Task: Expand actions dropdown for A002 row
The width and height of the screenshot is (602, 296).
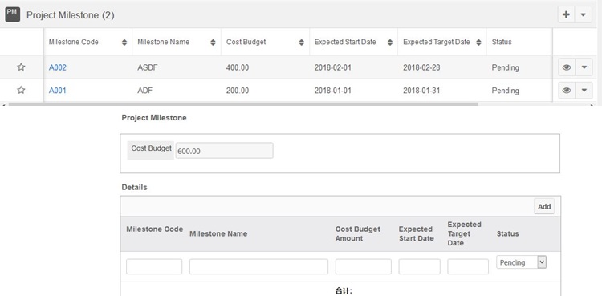Action: click(584, 67)
